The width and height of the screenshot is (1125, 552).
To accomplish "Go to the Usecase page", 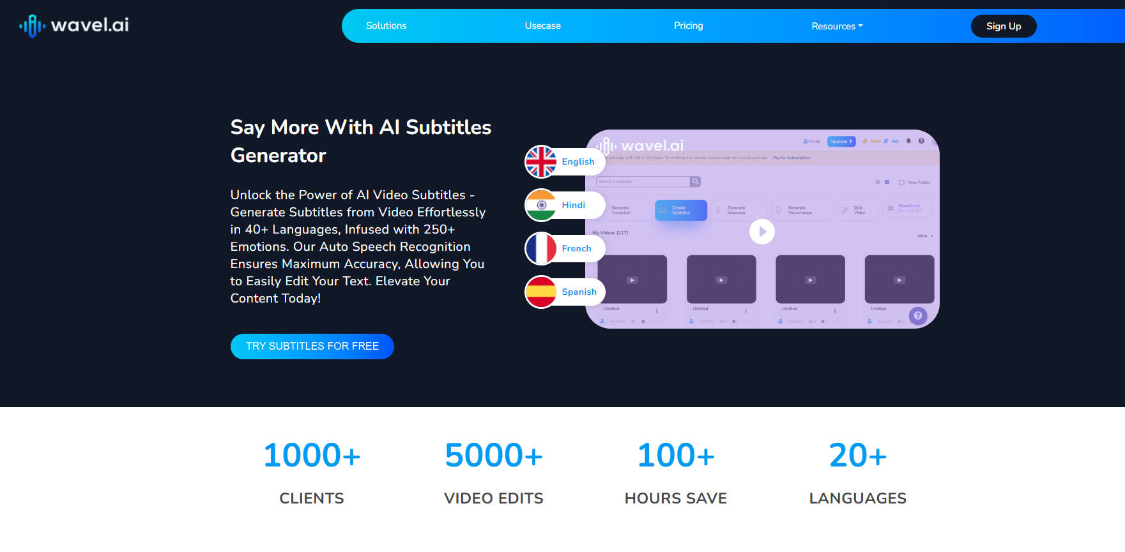I will [543, 26].
